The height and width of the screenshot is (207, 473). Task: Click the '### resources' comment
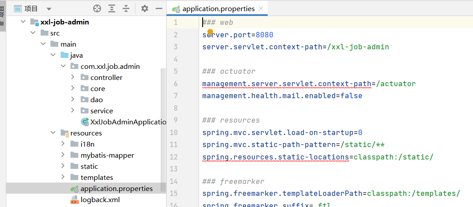pyautogui.click(x=231, y=120)
